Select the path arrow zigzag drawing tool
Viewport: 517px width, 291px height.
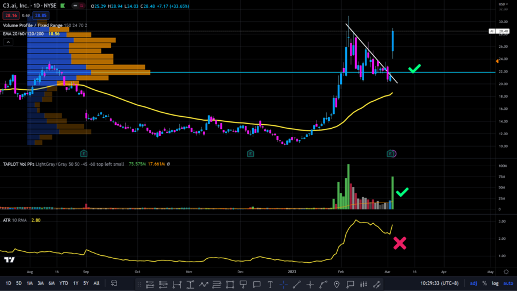pos(203,285)
